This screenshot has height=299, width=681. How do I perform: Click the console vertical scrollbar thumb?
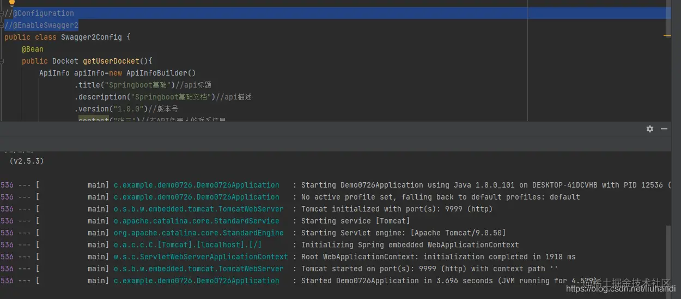[x=668, y=256]
